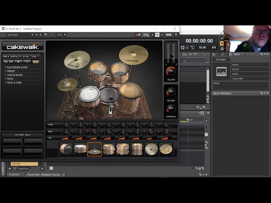Click the Artist input field
The image size is (271, 203).
[250, 74]
